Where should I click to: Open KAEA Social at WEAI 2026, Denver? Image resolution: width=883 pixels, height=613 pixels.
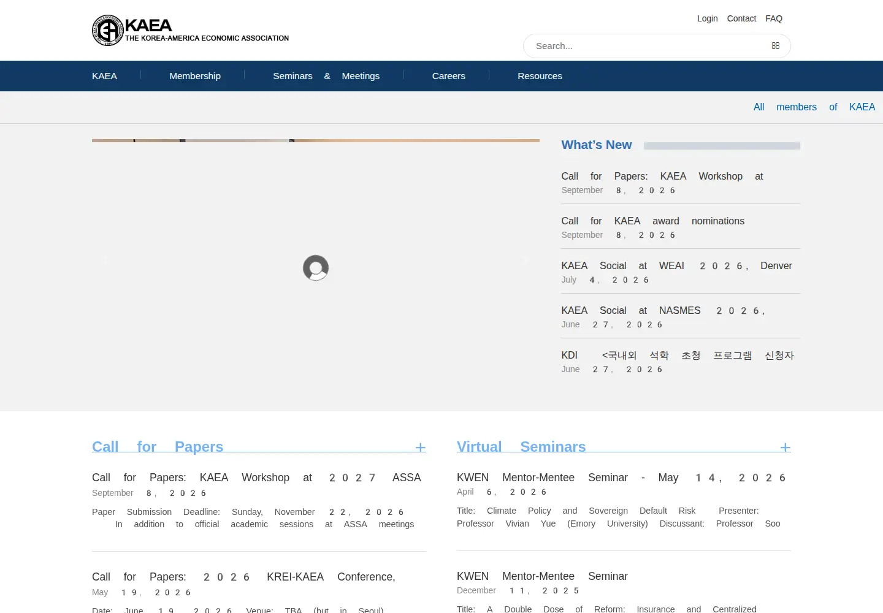pos(676,266)
